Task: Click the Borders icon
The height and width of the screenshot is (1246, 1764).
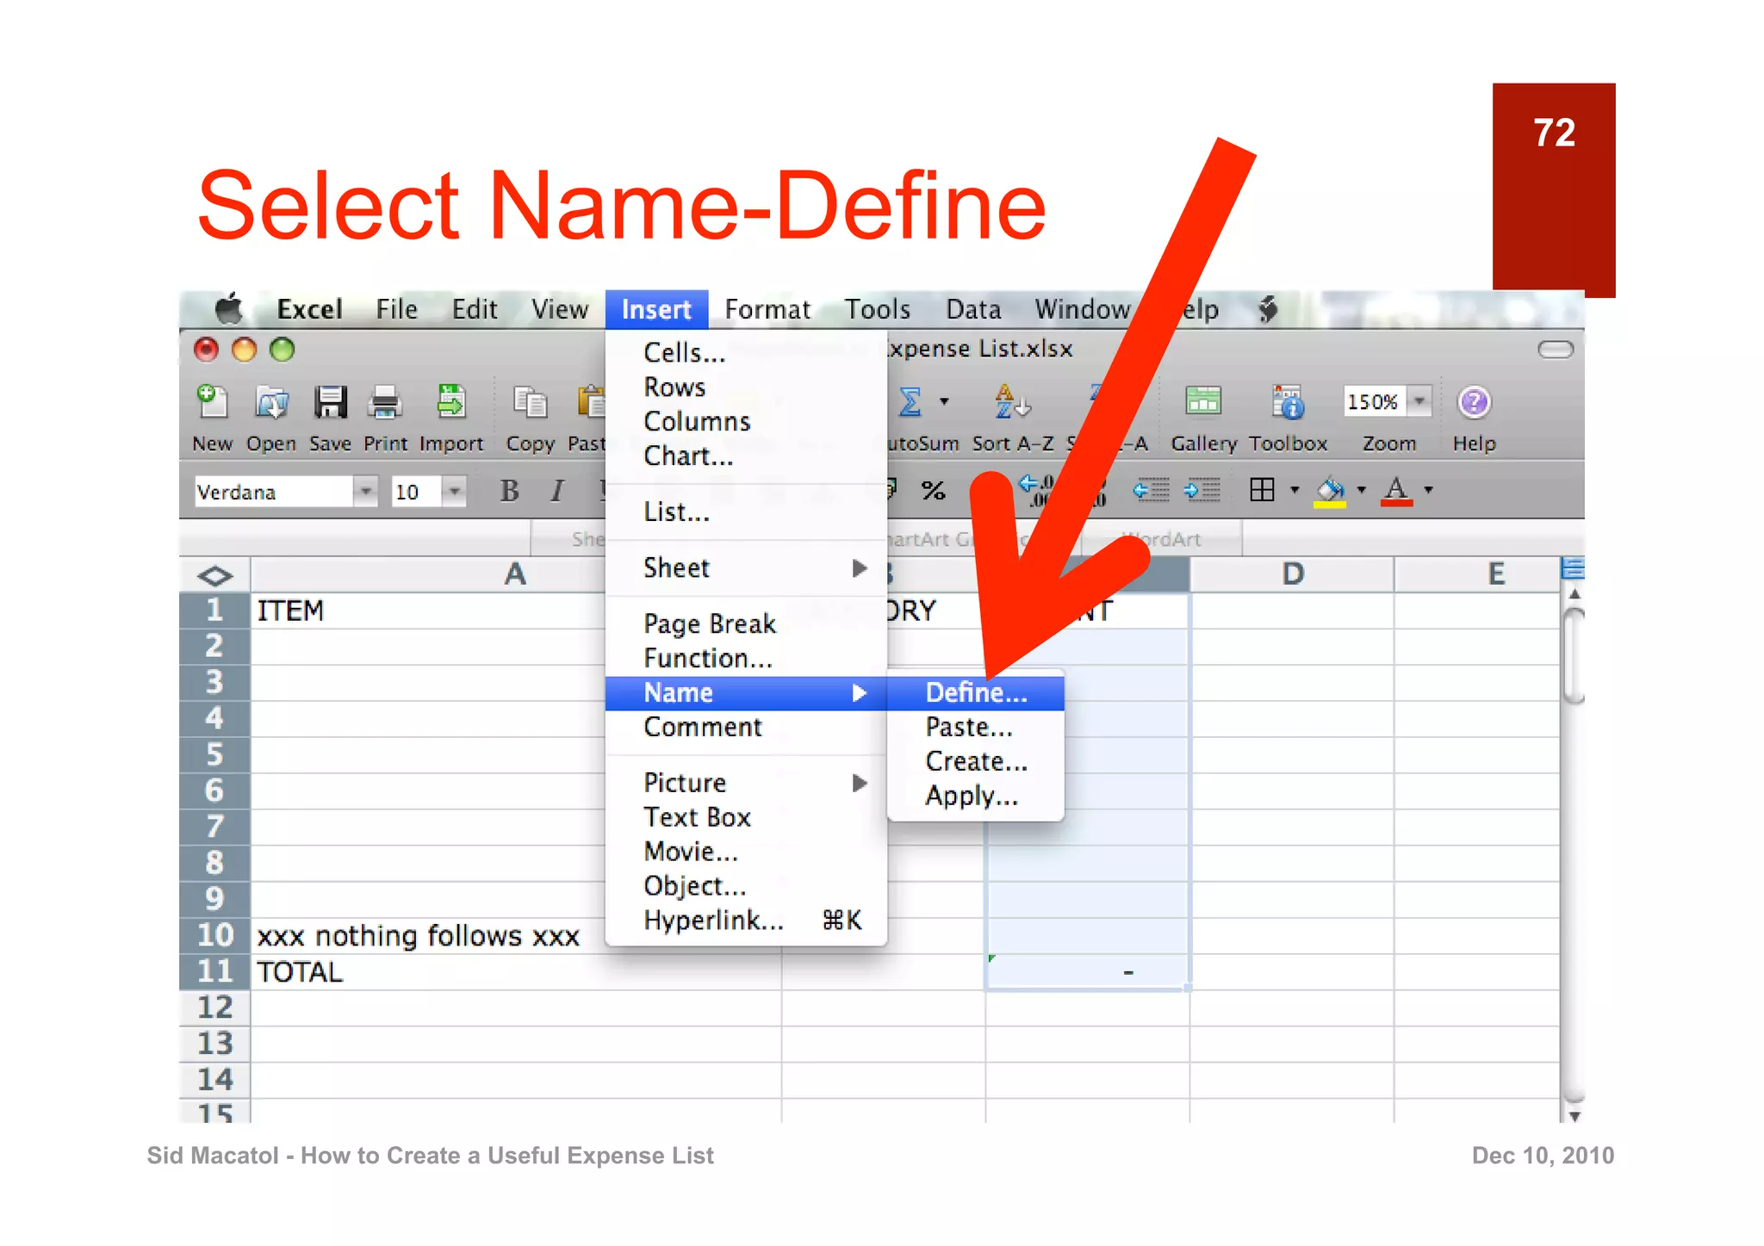Action: coord(1262,490)
